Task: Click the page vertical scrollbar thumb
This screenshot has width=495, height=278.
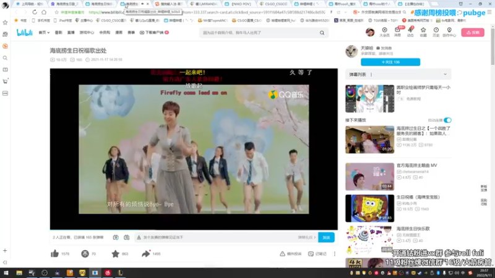Action: point(493,46)
